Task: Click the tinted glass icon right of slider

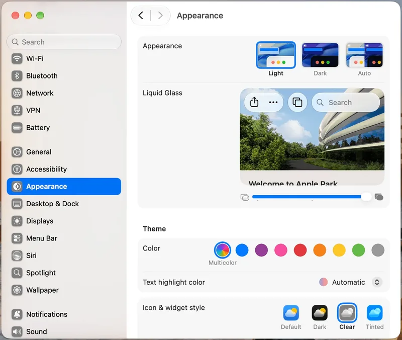Action: [x=379, y=197]
